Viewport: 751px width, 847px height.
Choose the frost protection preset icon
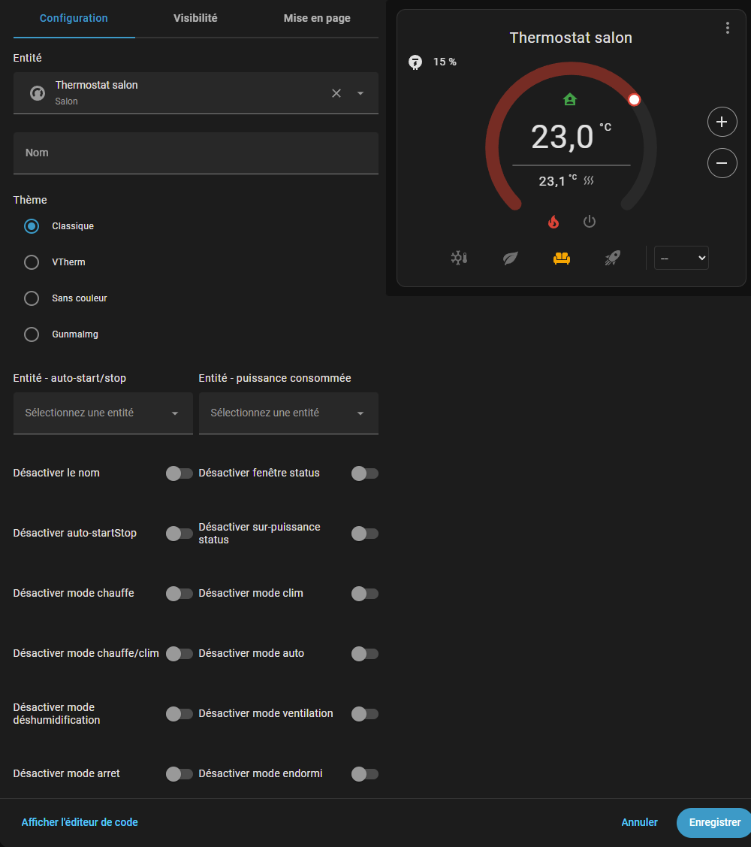tap(459, 258)
